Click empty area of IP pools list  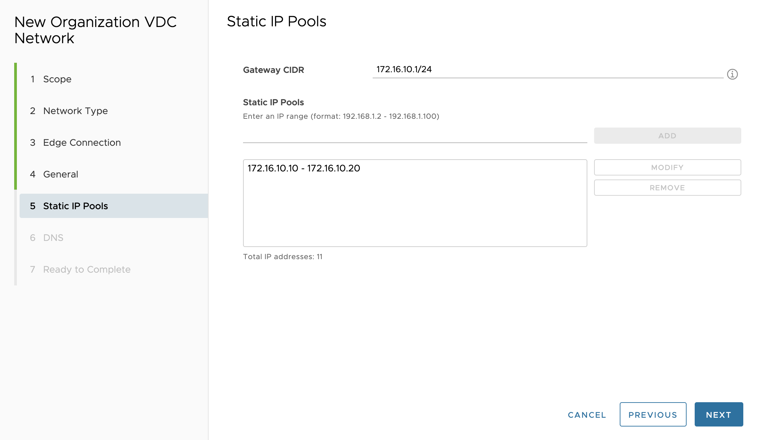(415, 216)
